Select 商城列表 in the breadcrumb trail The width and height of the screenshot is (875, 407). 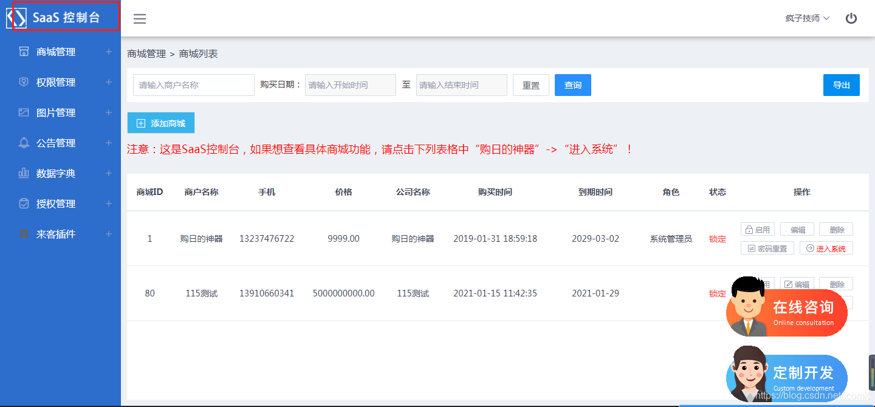pyautogui.click(x=197, y=53)
